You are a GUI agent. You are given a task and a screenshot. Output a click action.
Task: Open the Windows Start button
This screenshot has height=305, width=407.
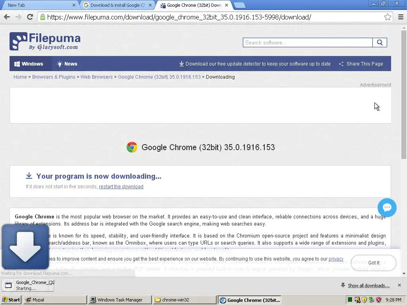coord(11,300)
